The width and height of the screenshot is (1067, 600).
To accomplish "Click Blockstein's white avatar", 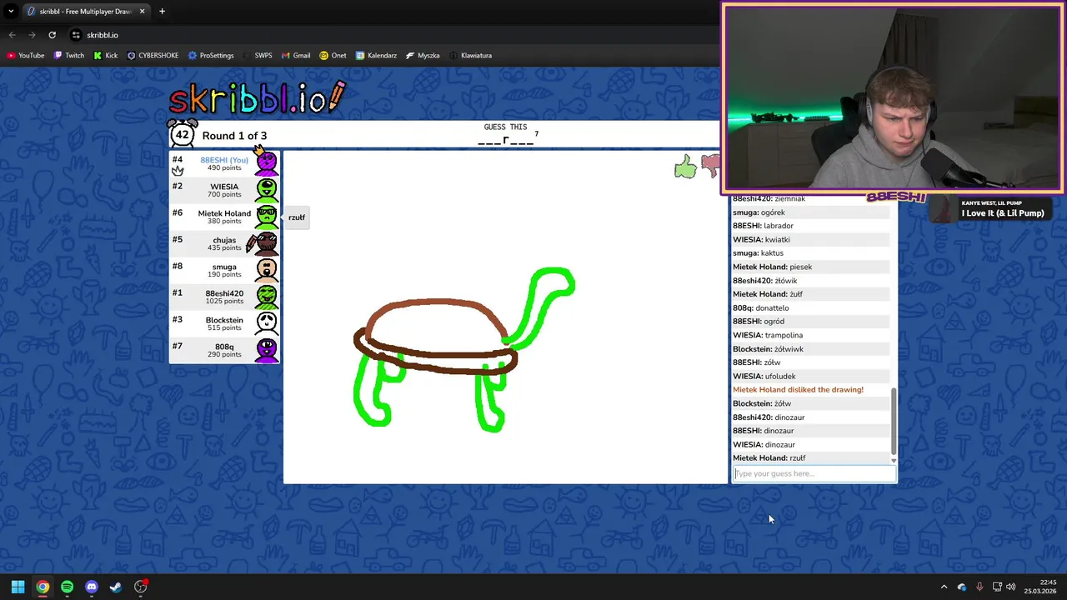I will [x=267, y=323].
